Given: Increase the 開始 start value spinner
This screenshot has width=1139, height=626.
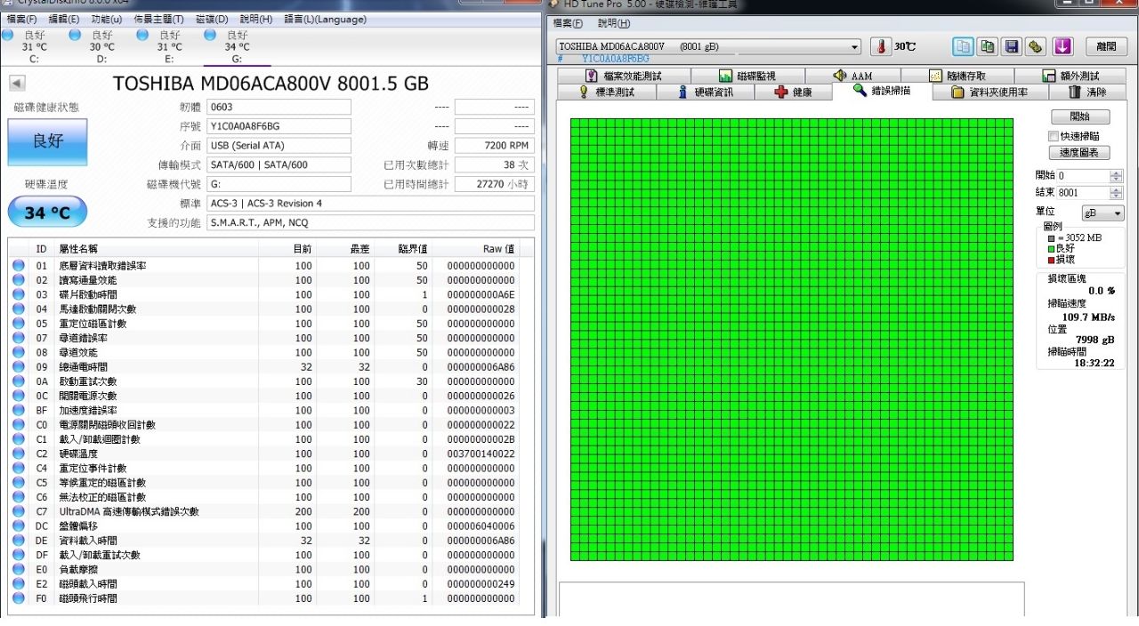Looking at the screenshot, I should pyautogui.click(x=1117, y=173).
